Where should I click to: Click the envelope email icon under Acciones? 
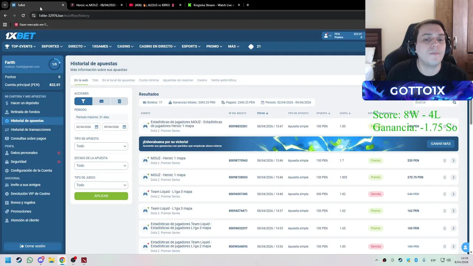[101, 101]
